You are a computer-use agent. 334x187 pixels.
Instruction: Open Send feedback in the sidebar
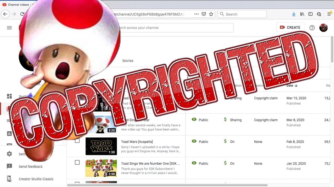click(31, 166)
